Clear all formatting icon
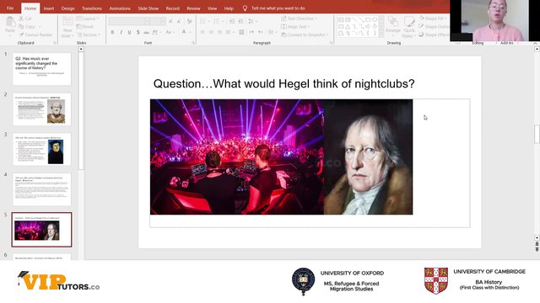This screenshot has height=303, width=540. tap(189, 21)
